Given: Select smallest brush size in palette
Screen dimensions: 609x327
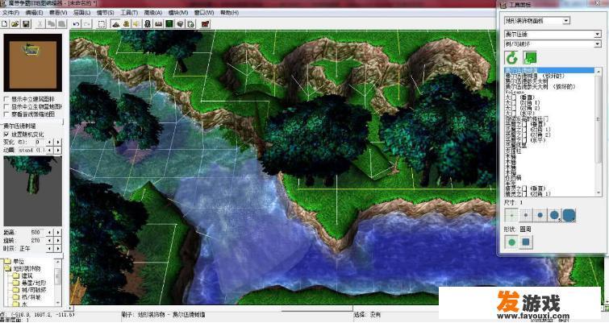Looking at the screenshot, I should click(511, 215).
